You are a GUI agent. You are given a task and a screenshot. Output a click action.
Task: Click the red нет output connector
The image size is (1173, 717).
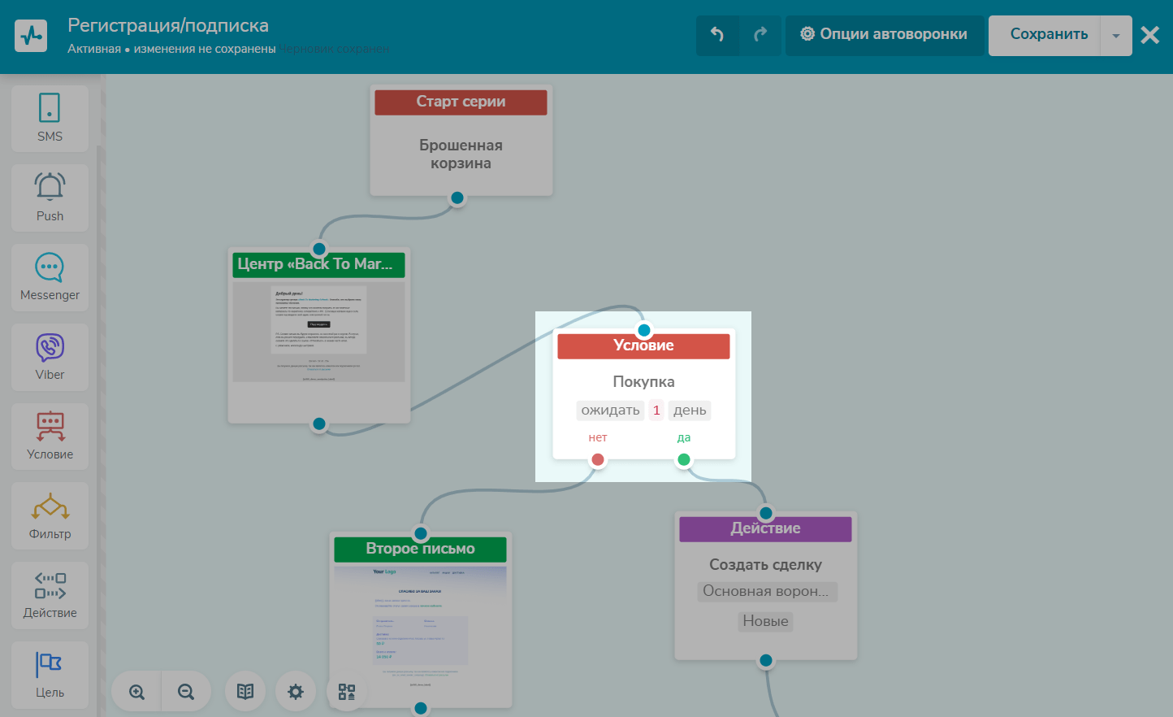(598, 459)
